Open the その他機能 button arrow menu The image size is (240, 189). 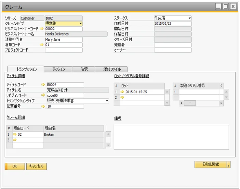(228, 164)
